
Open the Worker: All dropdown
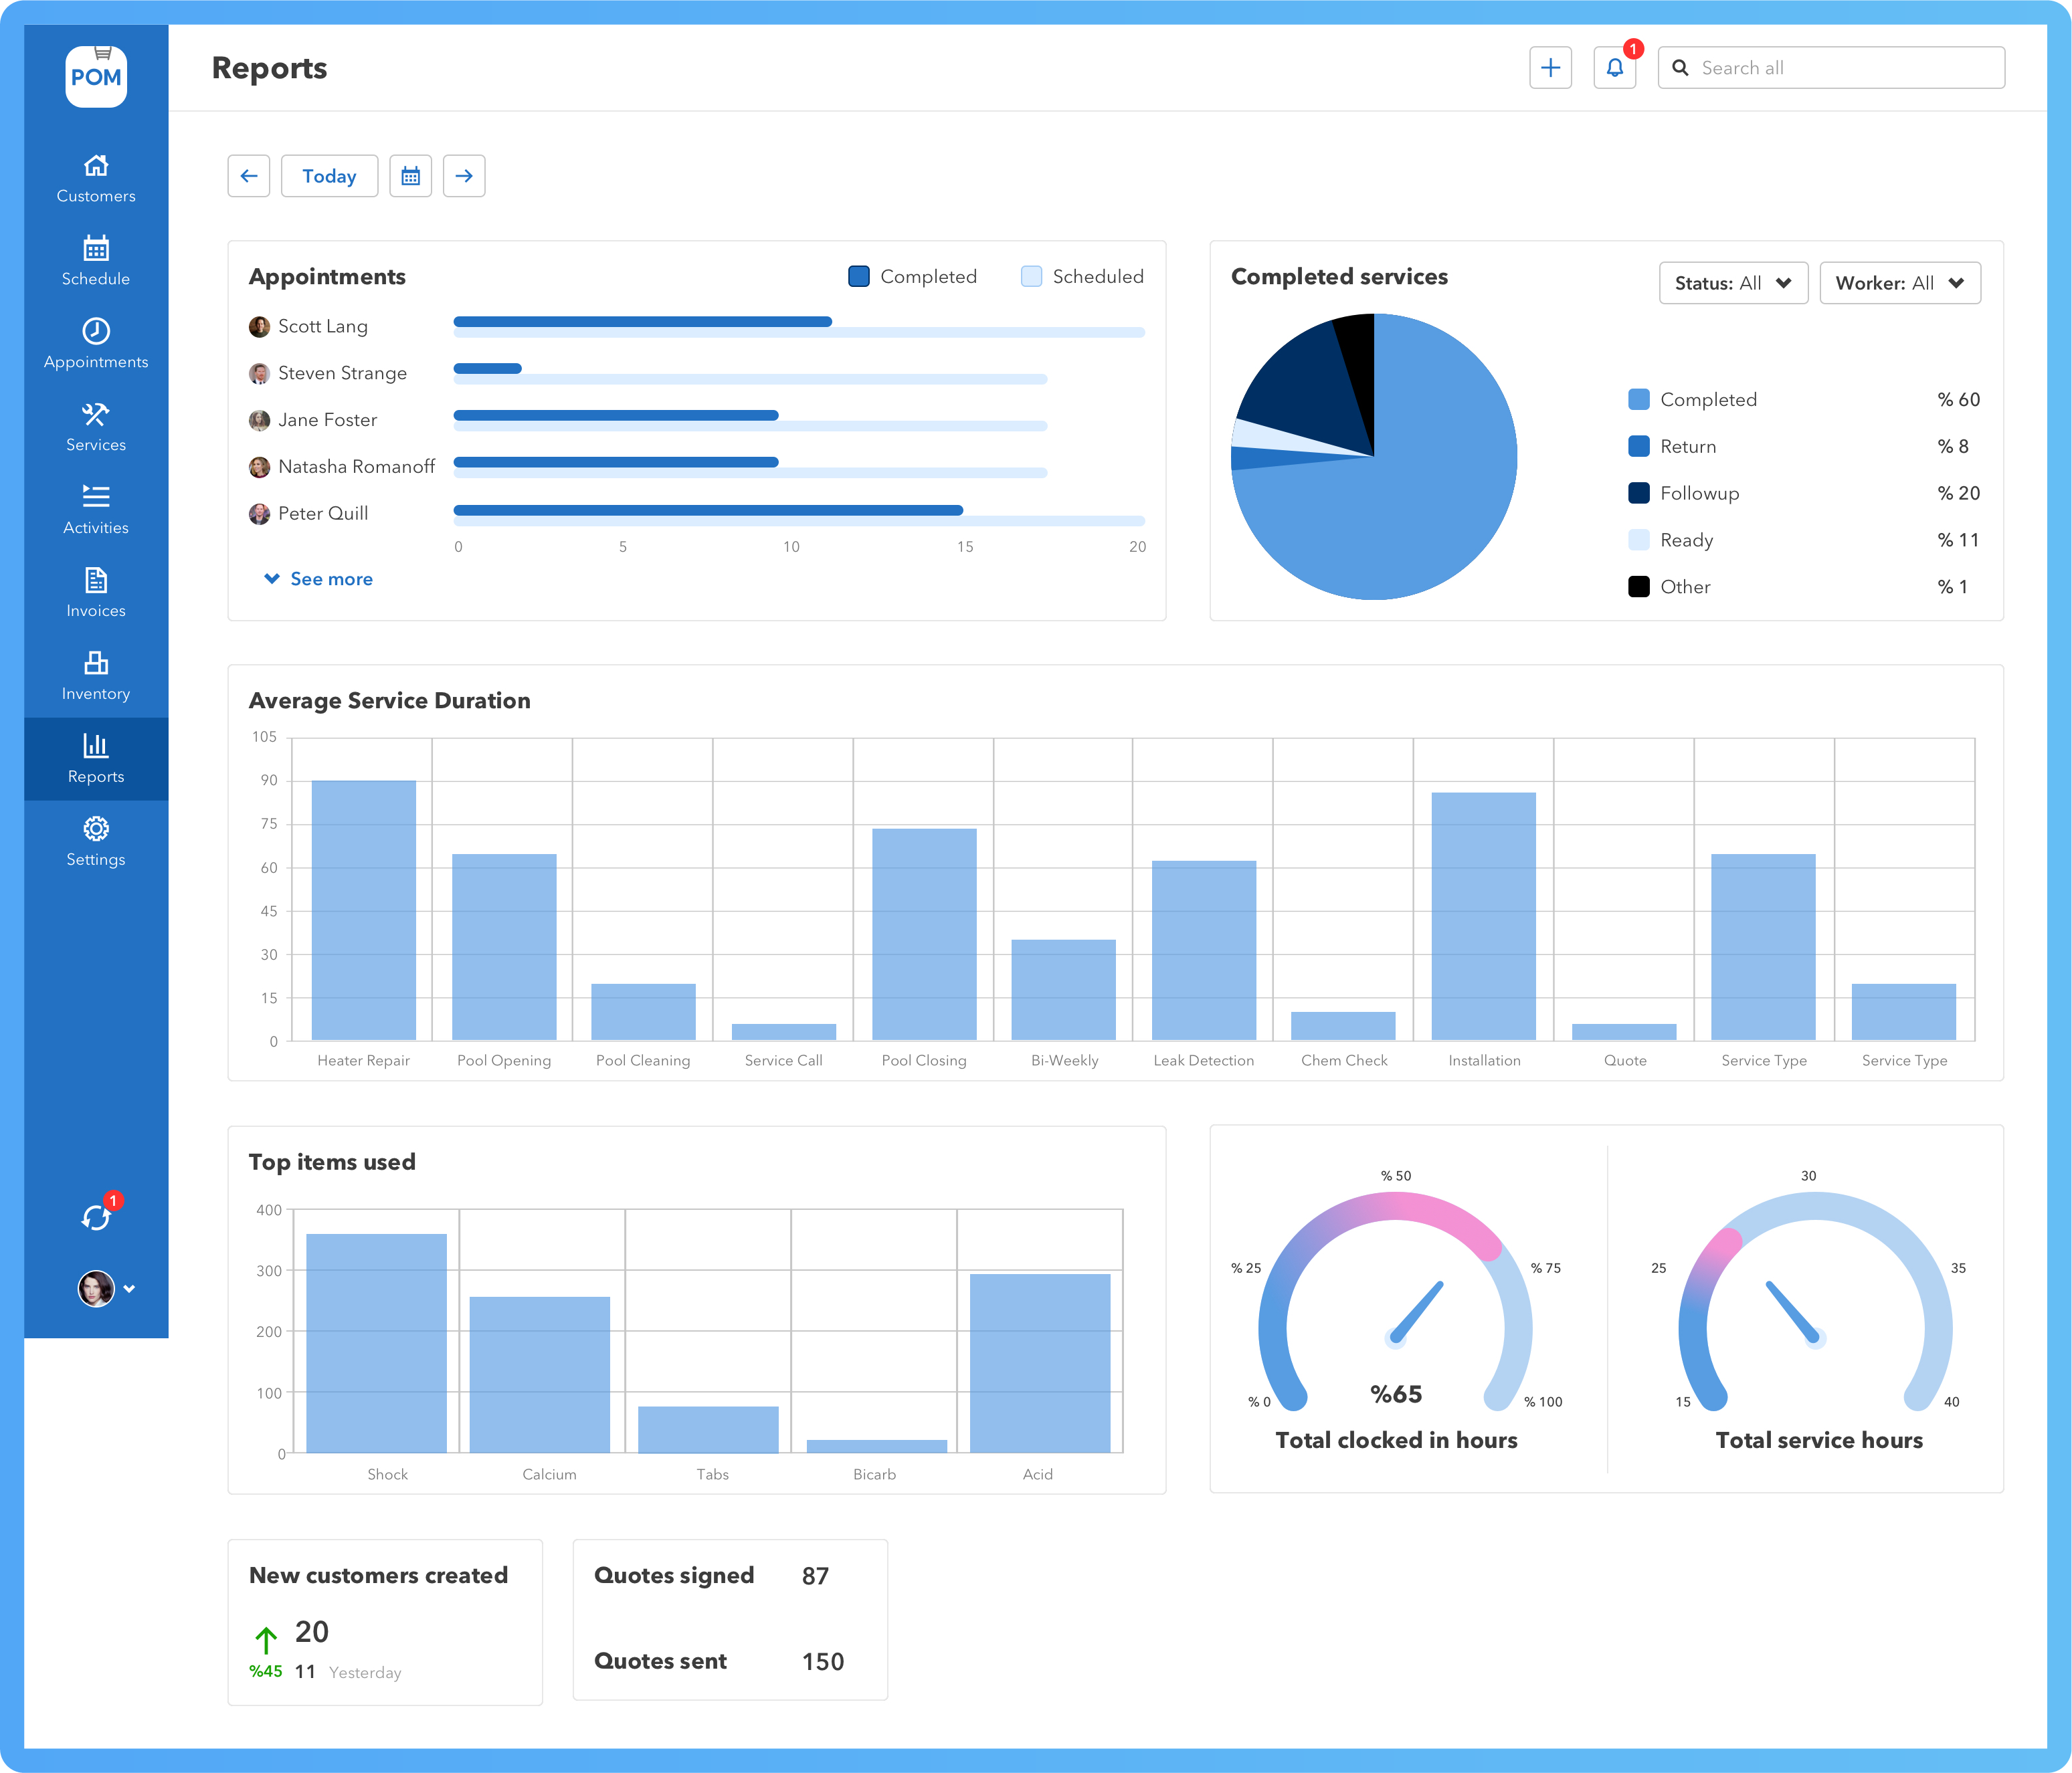click(1899, 283)
